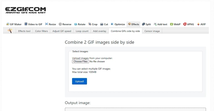
Task: Select the Resize tool icon
Action: click(46, 24)
